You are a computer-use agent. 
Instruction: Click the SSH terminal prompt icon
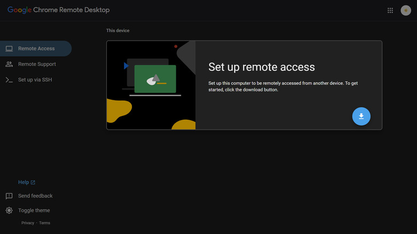click(x=9, y=80)
